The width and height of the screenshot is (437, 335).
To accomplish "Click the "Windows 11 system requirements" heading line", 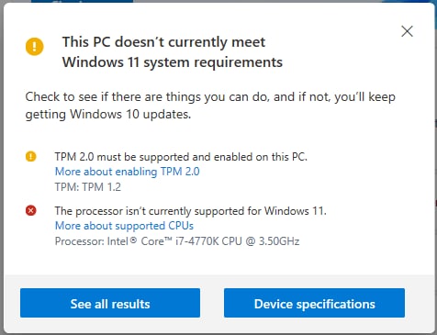I will pyautogui.click(x=173, y=62).
